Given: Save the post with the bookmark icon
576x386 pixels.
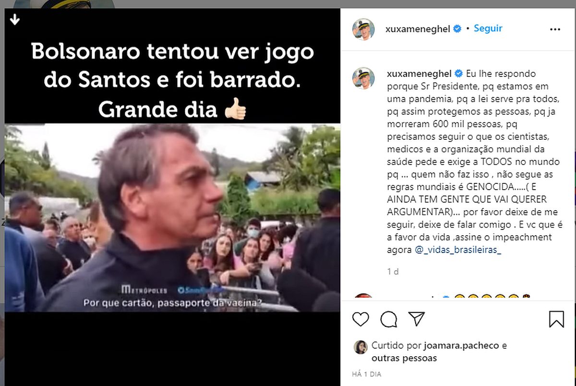Looking at the screenshot, I should (x=556, y=319).
